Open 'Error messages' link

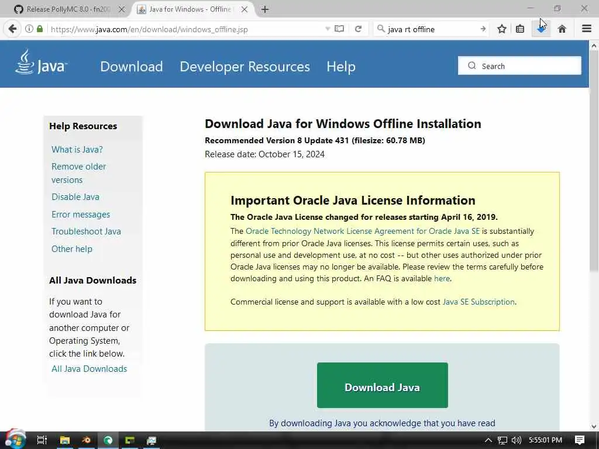coord(81,214)
